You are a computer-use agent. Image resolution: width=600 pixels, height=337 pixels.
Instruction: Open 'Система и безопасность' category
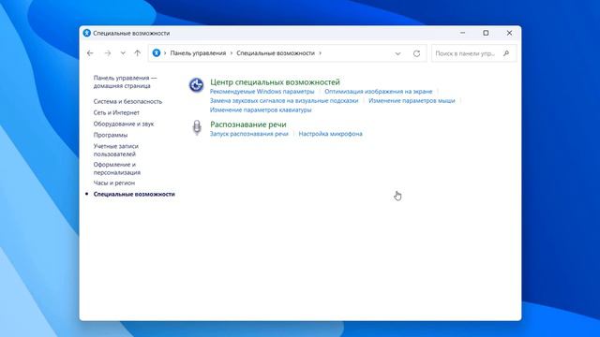[127, 101]
